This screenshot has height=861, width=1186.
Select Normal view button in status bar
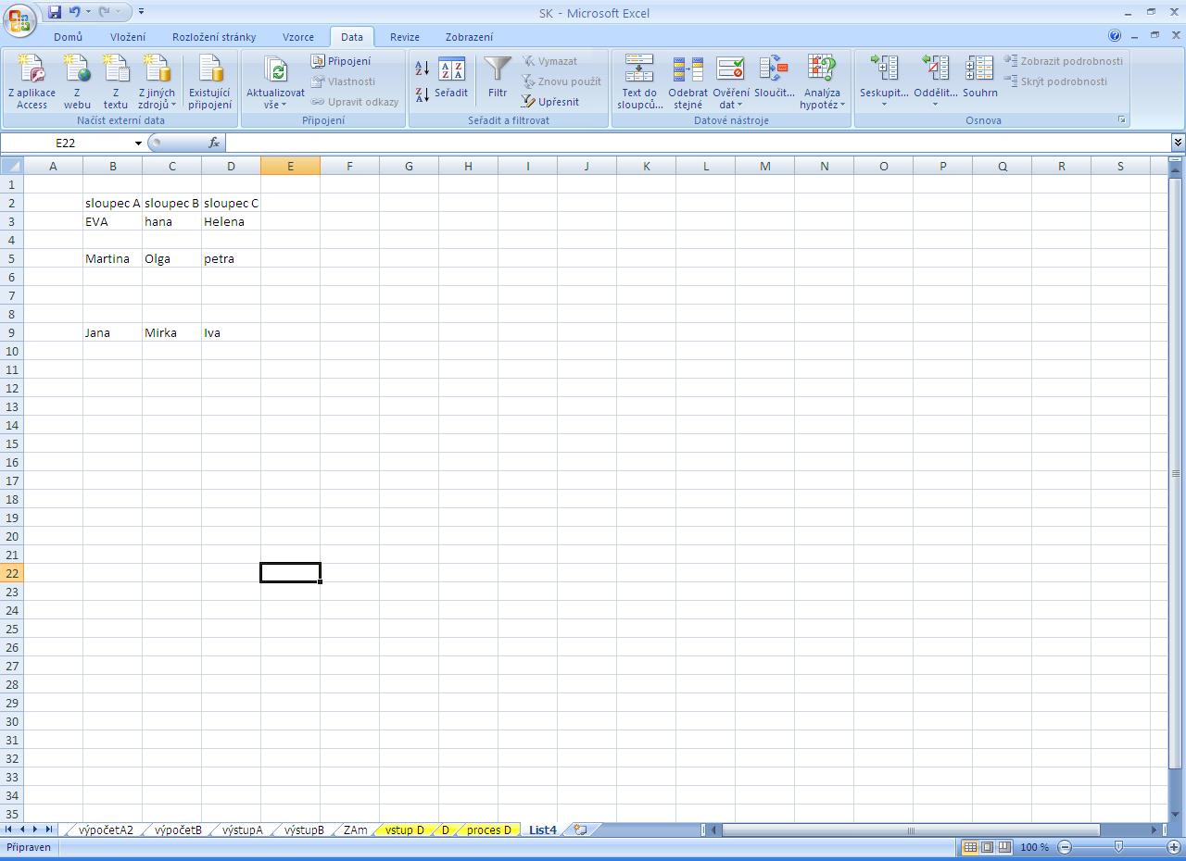[970, 847]
